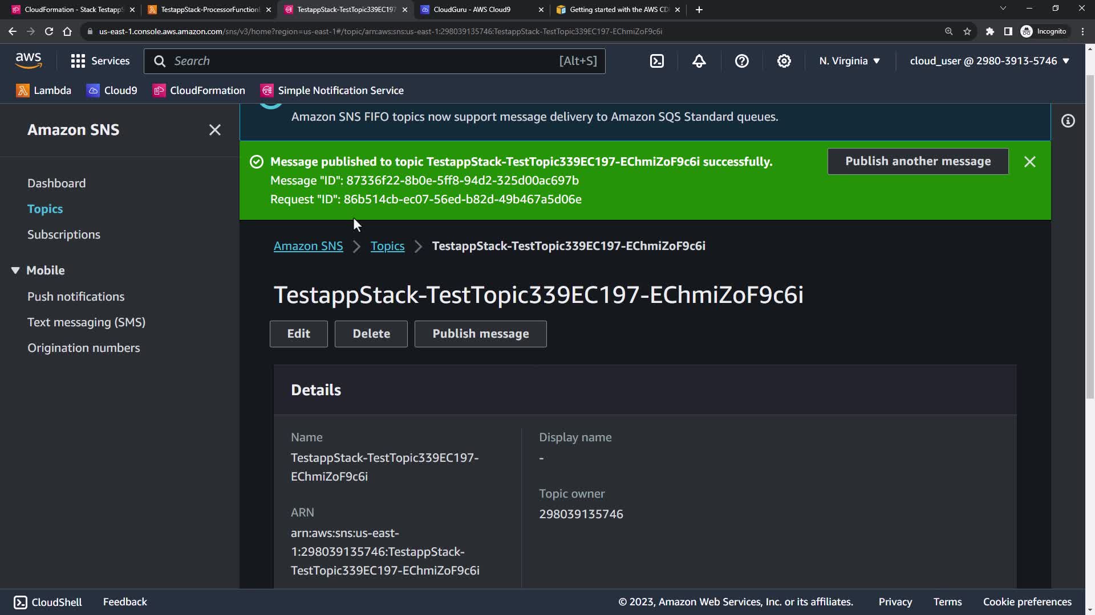1095x615 pixels.
Task: Open the Cloud9 favorites shortcut
Action: tap(112, 91)
